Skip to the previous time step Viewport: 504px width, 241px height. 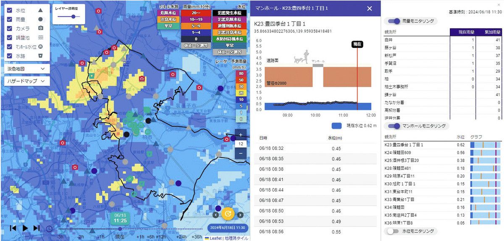(13, 228)
